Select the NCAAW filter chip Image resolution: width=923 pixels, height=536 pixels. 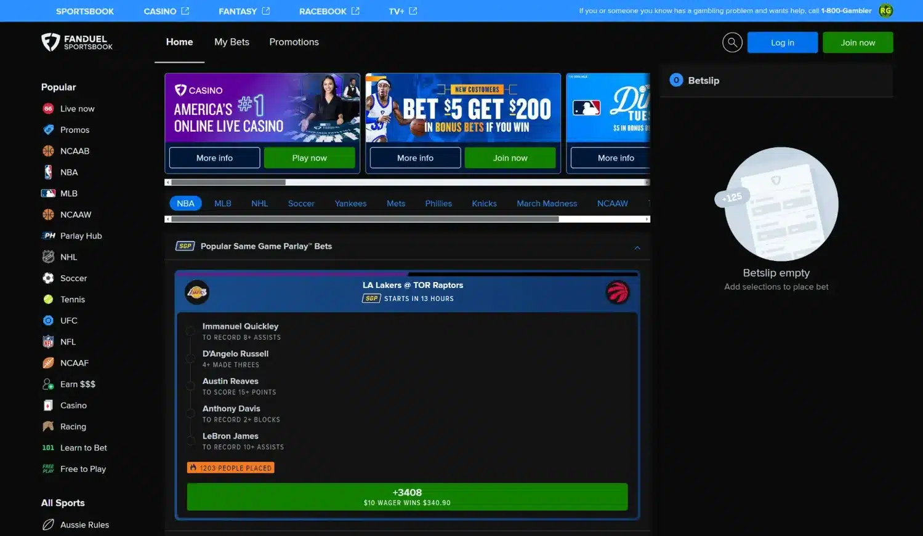[x=613, y=204]
